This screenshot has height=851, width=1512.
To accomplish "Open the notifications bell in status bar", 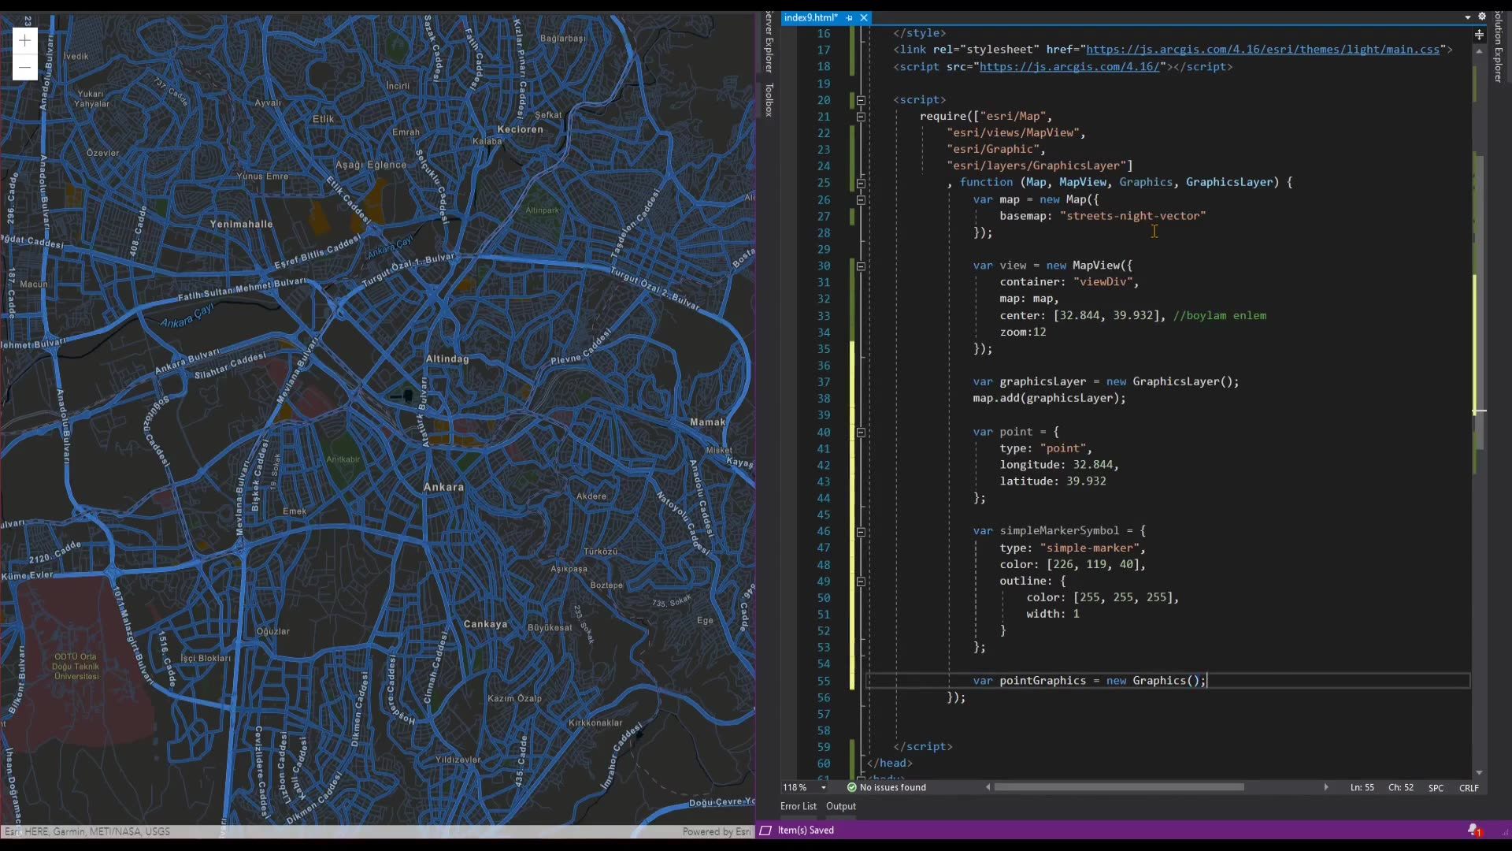I will [1473, 830].
